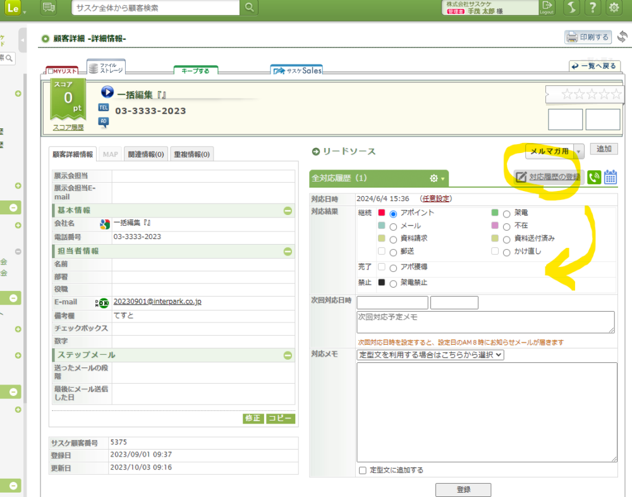This screenshot has height=497, width=632.
Task: Open settings gear in top-right header
Action: coord(613,8)
